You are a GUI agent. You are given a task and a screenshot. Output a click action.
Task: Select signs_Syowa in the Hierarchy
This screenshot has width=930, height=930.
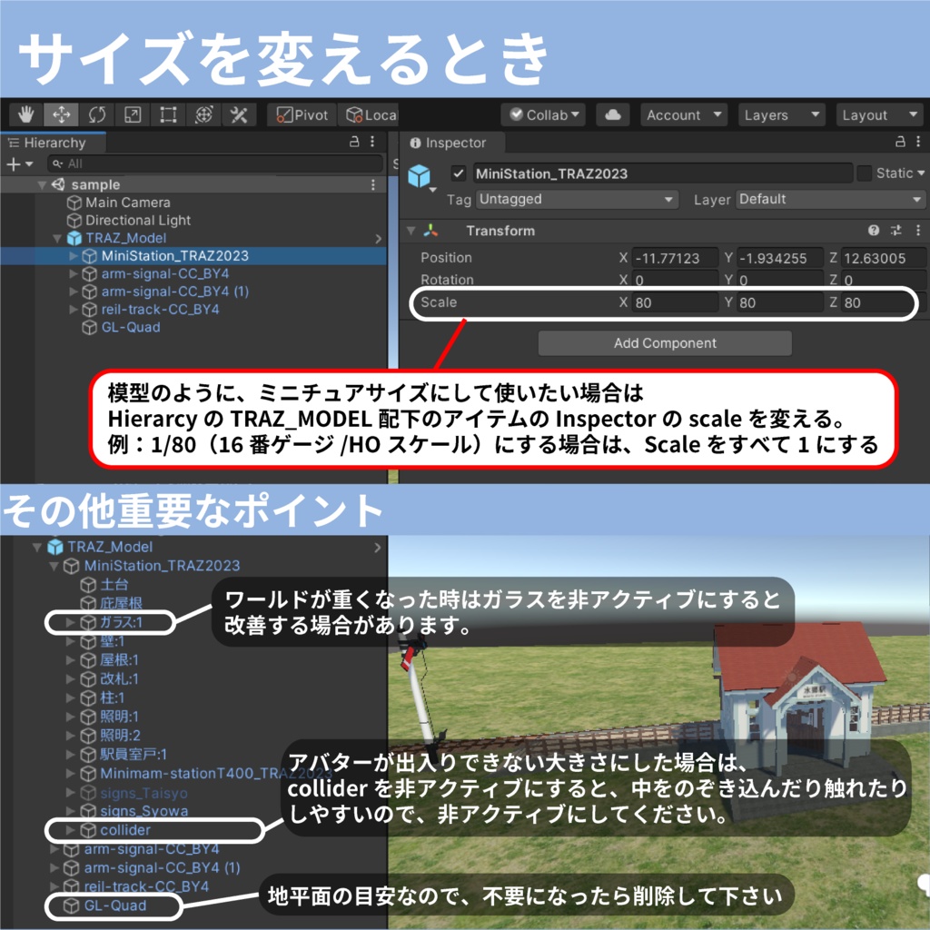[x=143, y=811]
